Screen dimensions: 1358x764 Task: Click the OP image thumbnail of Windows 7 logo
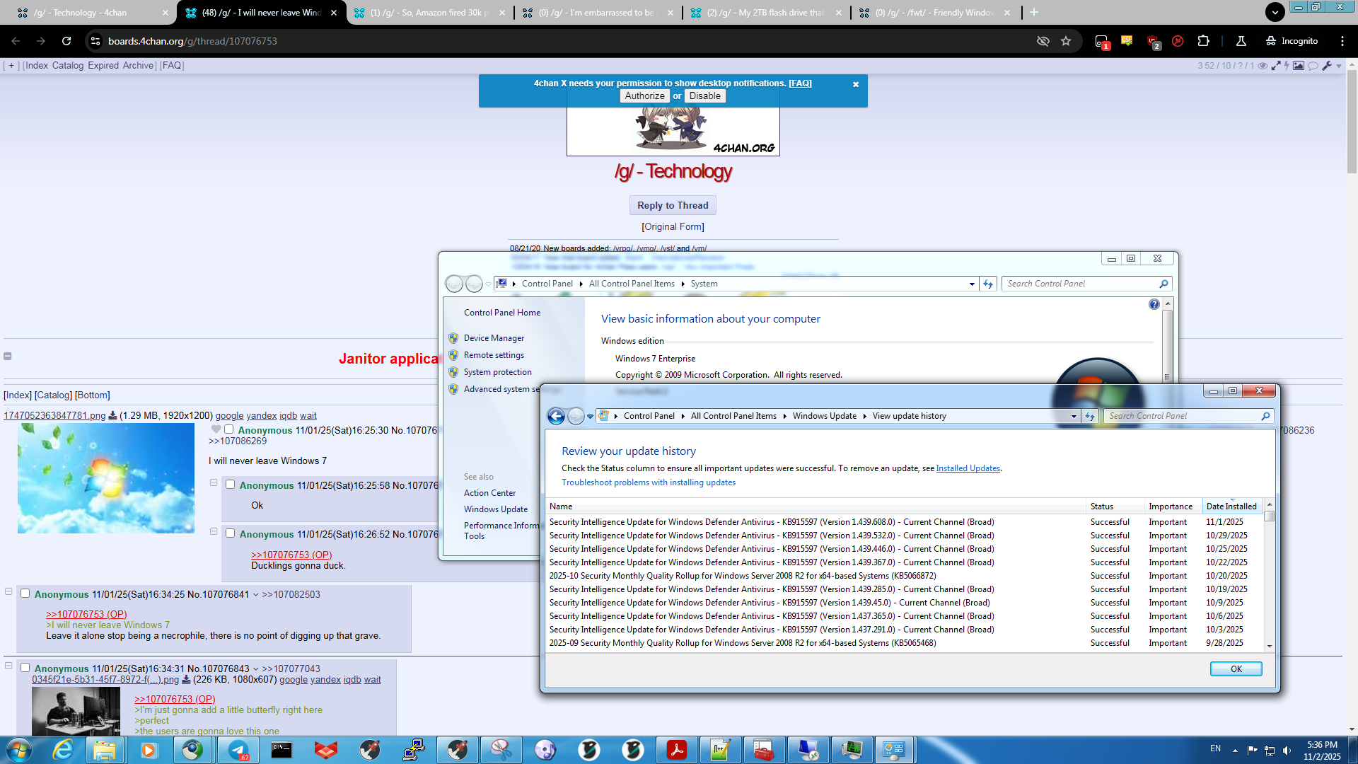coord(106,478)
